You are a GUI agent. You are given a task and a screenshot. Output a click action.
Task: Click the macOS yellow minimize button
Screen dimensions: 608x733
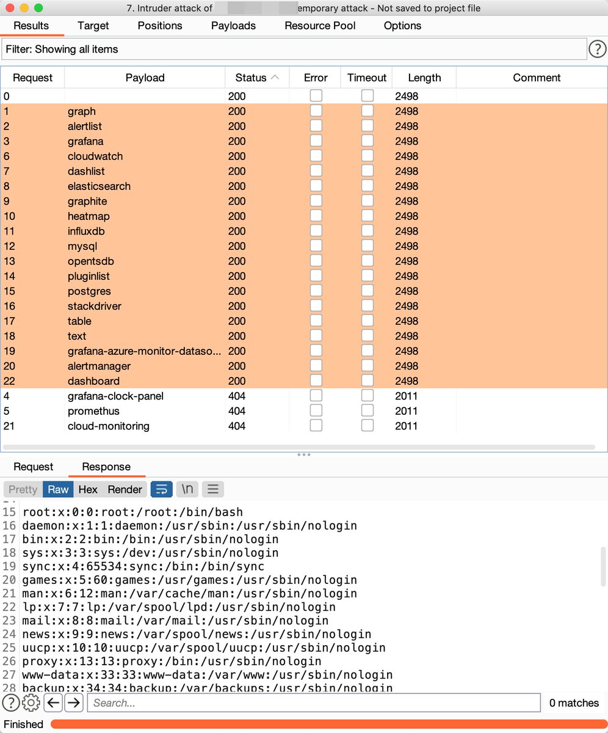coord(24,8)
